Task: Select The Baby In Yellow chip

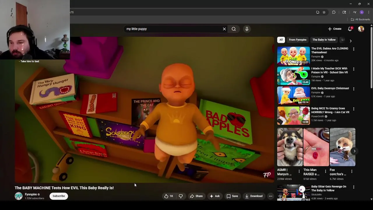Action: click(x=324, y=40)
